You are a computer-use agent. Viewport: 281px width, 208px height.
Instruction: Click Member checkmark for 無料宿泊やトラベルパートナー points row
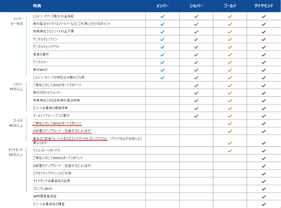[162, 24]
